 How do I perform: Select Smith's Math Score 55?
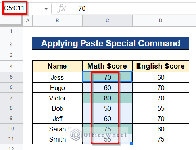tap(107, 139)
